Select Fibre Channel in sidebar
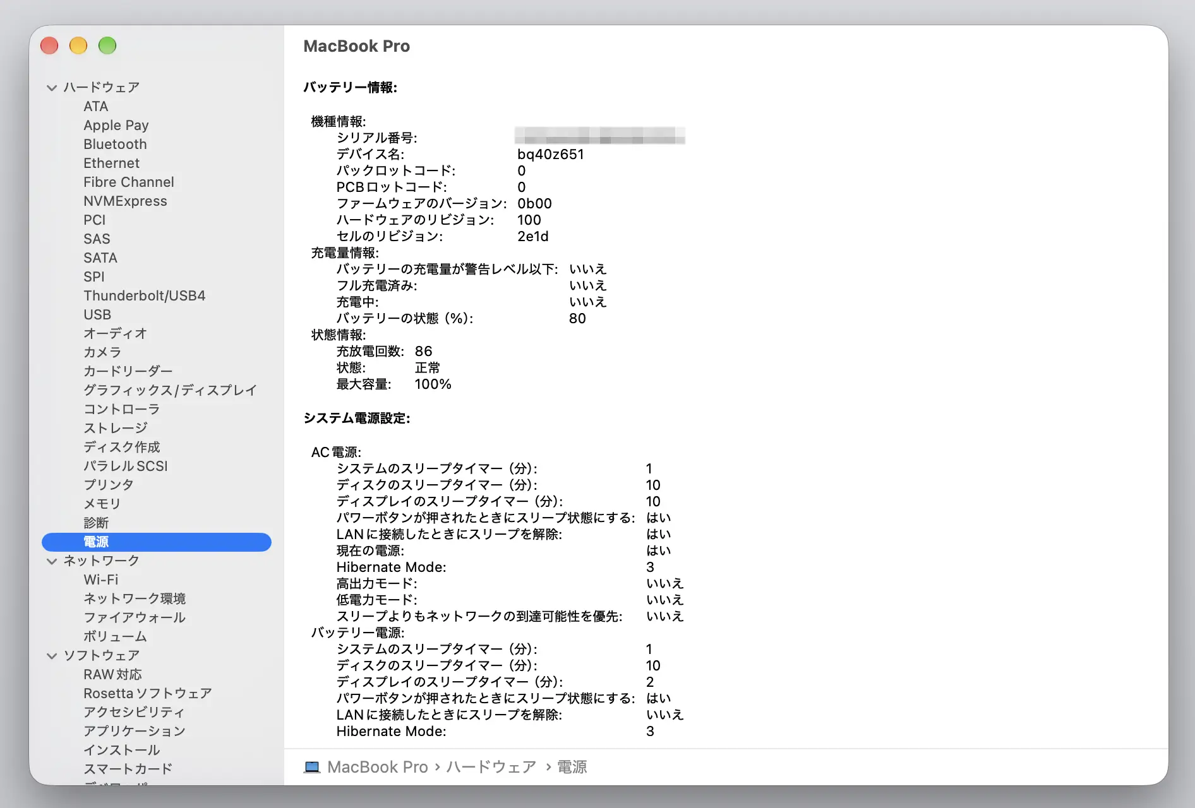The width and height of the screenshot is (1195, 808). tap(129, 182)
